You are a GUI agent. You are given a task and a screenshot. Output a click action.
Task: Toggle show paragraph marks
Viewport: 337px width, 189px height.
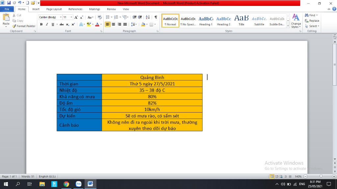point(156,17)
